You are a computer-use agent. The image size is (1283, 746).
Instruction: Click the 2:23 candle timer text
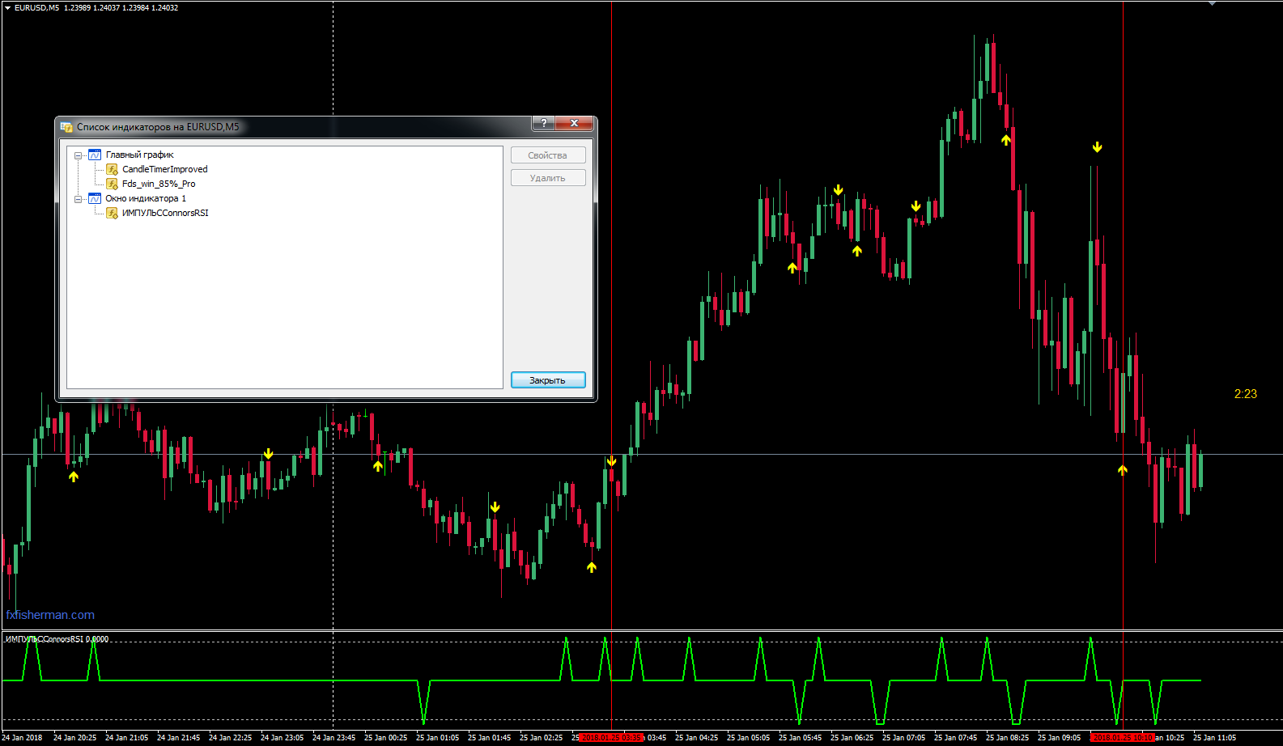point(1246,394)
